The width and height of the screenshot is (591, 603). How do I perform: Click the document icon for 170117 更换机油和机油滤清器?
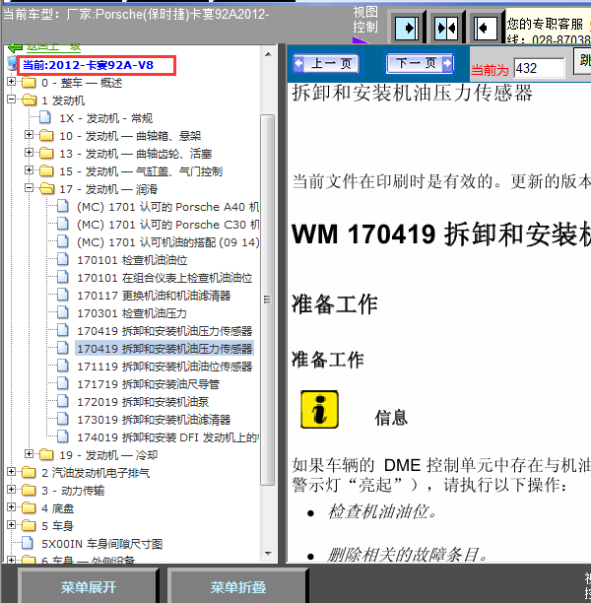click(x=63, y=295)
